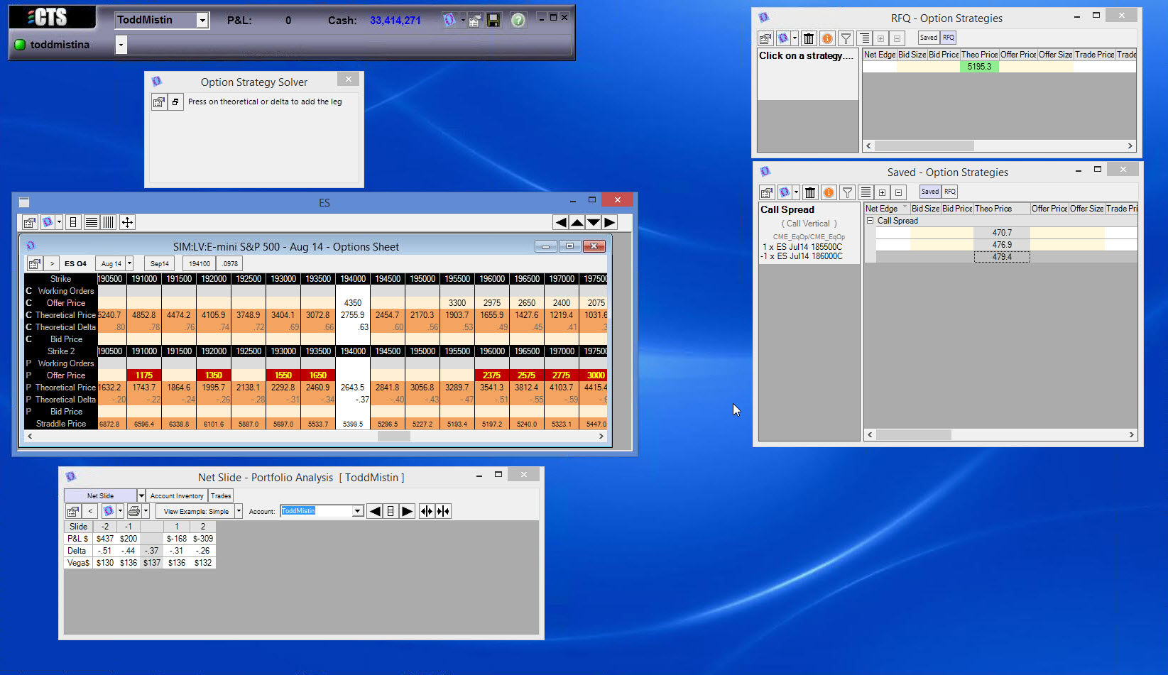Click properties icon in Net Slide toolbar
Screen dimensions: 1168x675
(x=72, y=511)
